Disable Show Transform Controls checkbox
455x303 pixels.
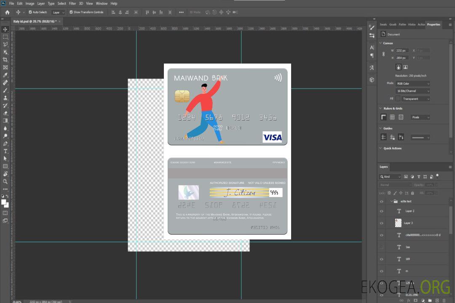(x=71, y=12)
